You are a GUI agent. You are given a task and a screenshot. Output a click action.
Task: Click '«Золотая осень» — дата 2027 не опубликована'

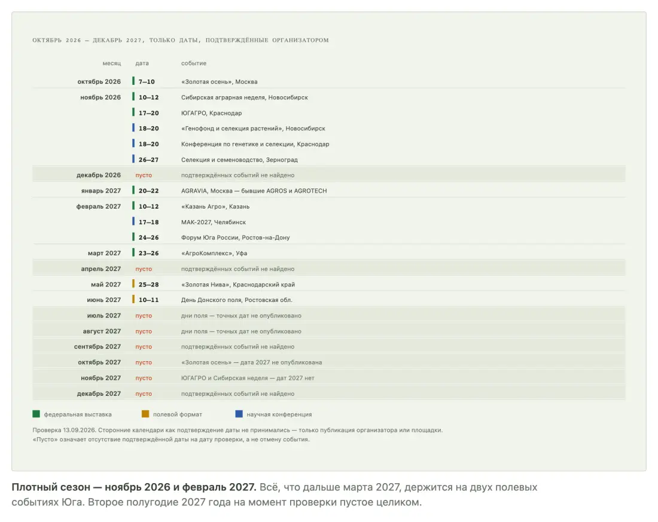[x=251, y=362]
